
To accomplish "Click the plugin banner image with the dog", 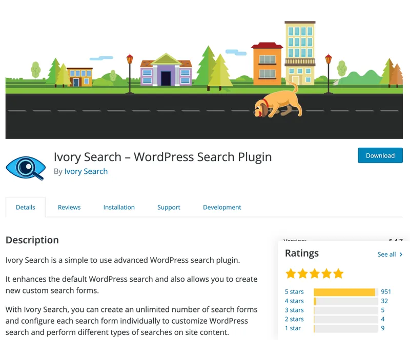I will pos(204,80).
